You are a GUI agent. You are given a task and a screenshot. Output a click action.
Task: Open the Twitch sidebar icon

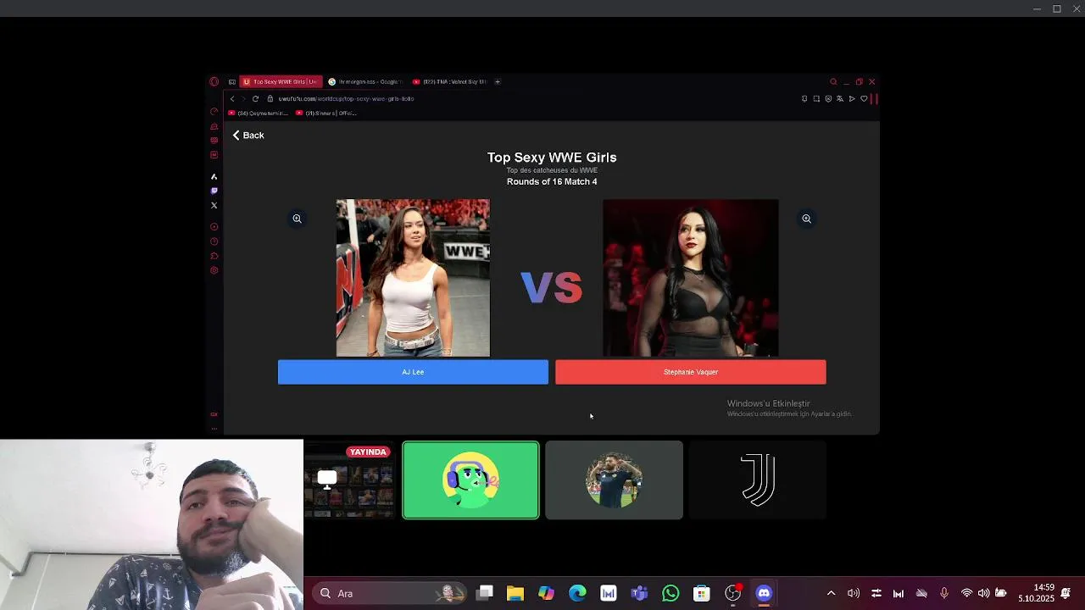(x=214, y=191)
